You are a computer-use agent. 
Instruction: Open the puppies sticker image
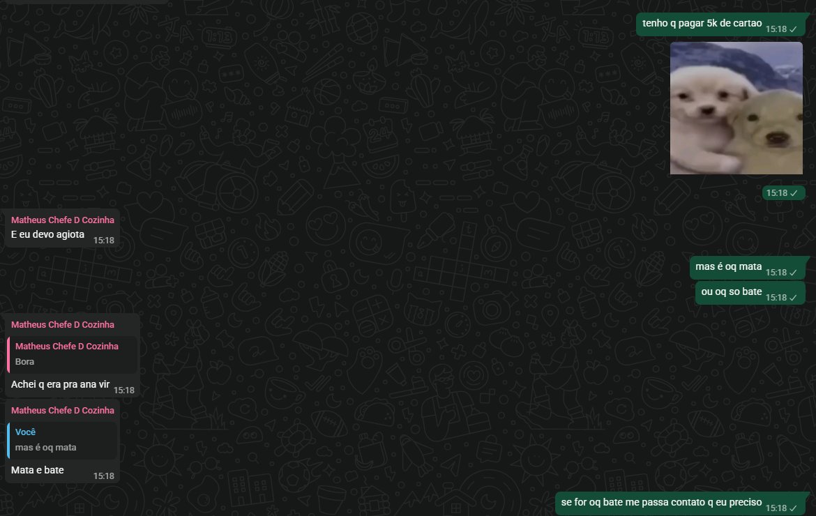[736, 108]
